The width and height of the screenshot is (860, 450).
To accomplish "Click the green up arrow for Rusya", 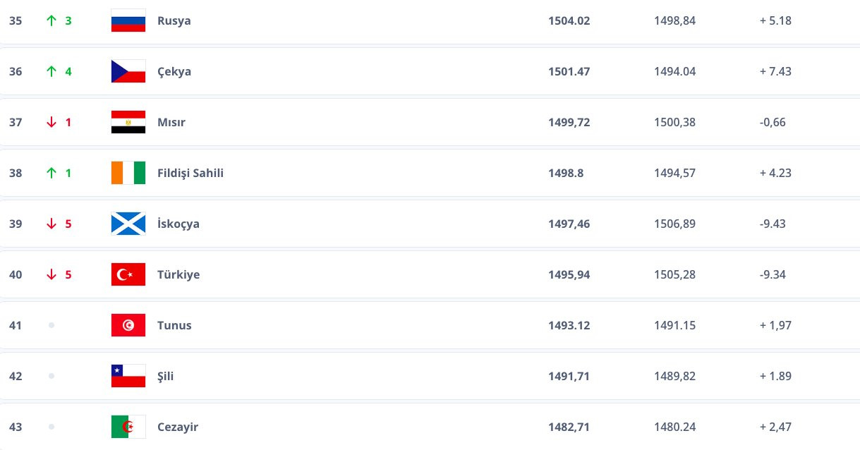I will (x=51, y=20).
